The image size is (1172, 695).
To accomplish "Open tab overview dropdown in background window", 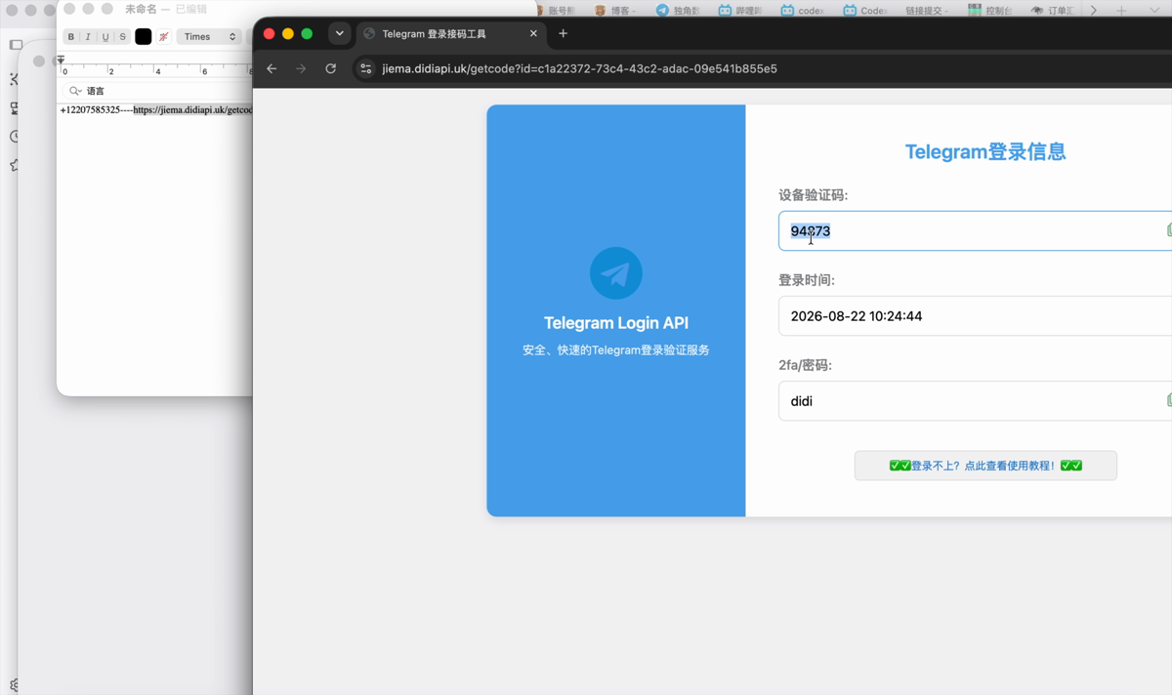I will click(1153, 11).
